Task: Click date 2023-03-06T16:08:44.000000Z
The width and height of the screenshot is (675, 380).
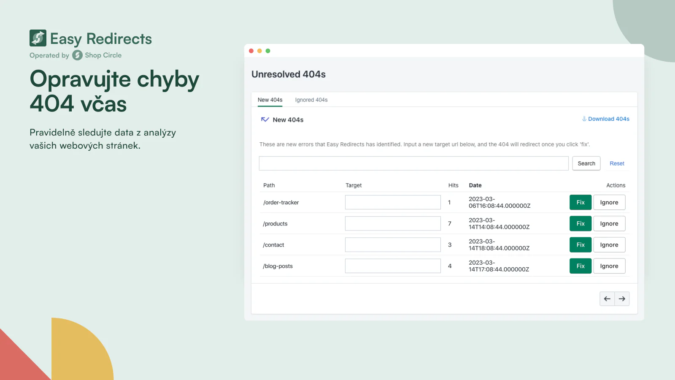Action: (499, 202)
